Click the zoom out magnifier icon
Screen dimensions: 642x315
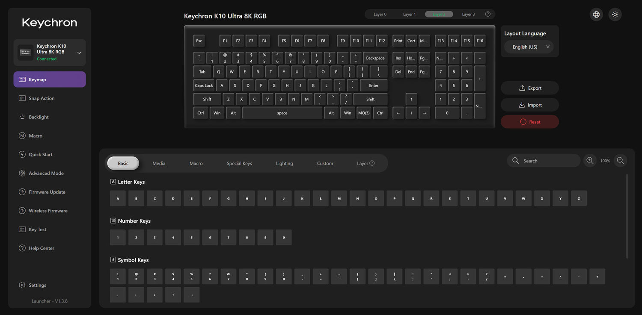click(x=620, y=161)
